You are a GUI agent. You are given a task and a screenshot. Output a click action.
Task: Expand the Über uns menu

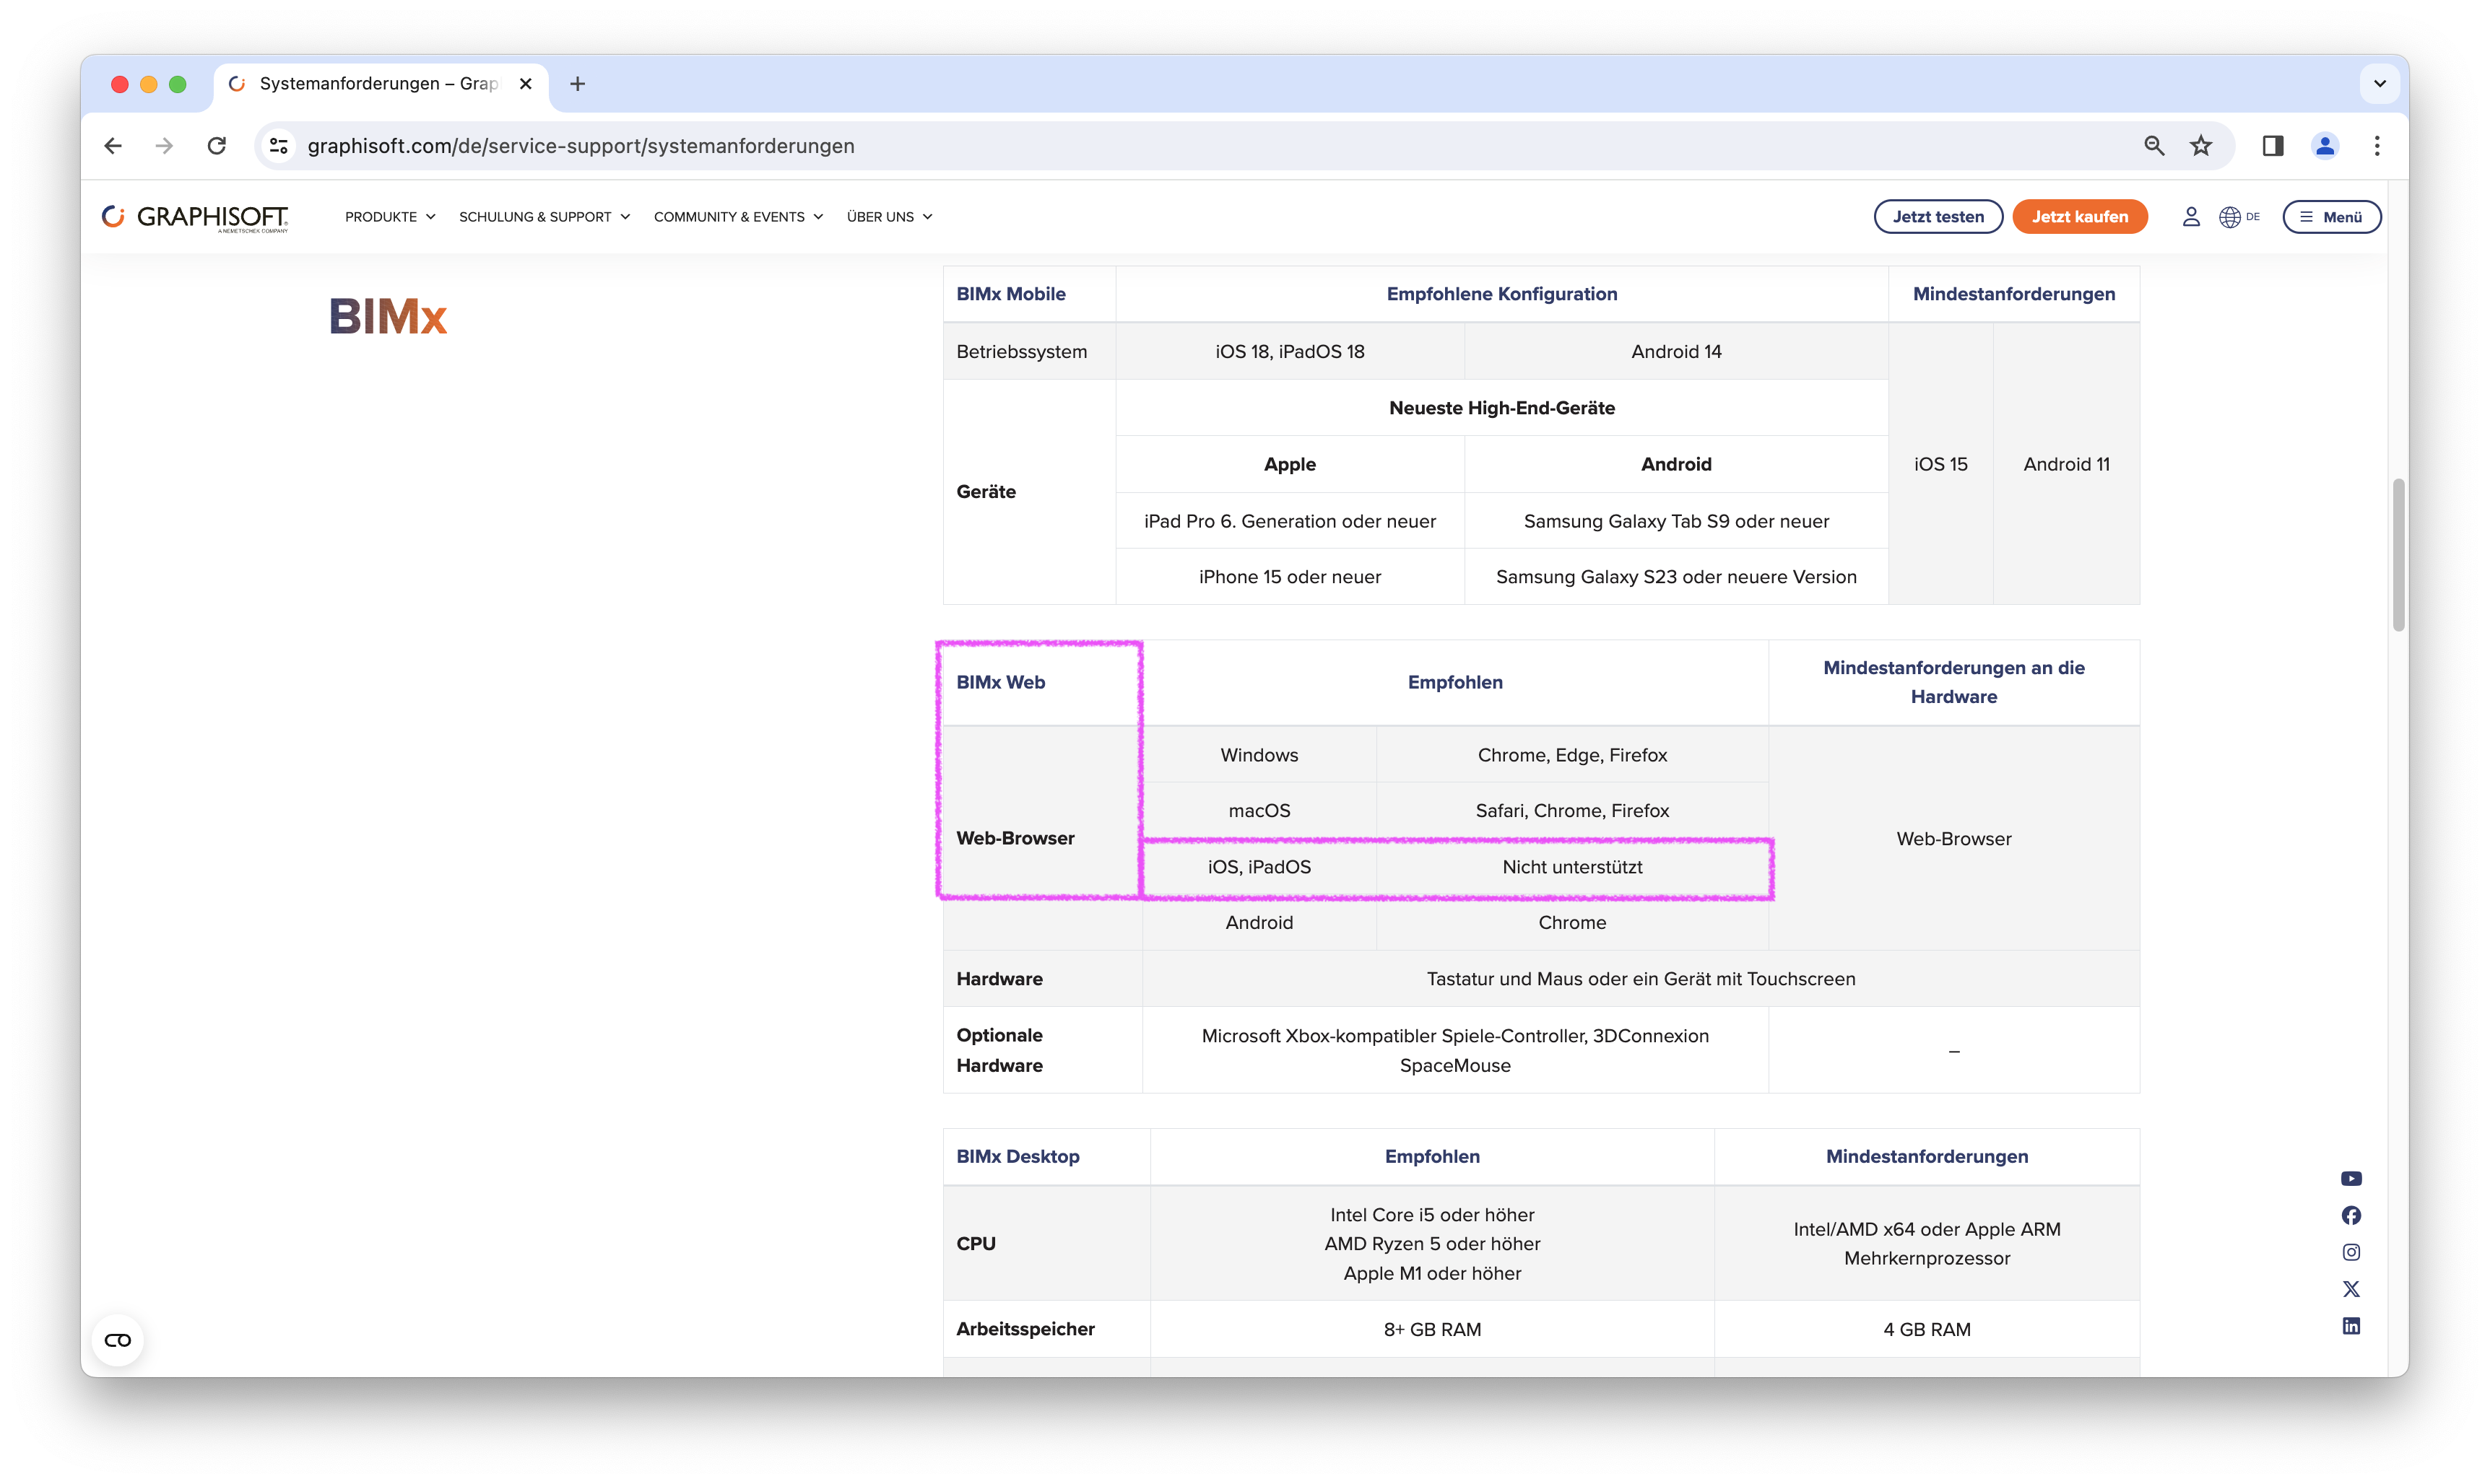[x=890, y=217]
